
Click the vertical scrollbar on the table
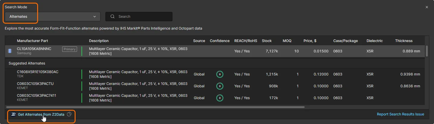coord(427,51)
